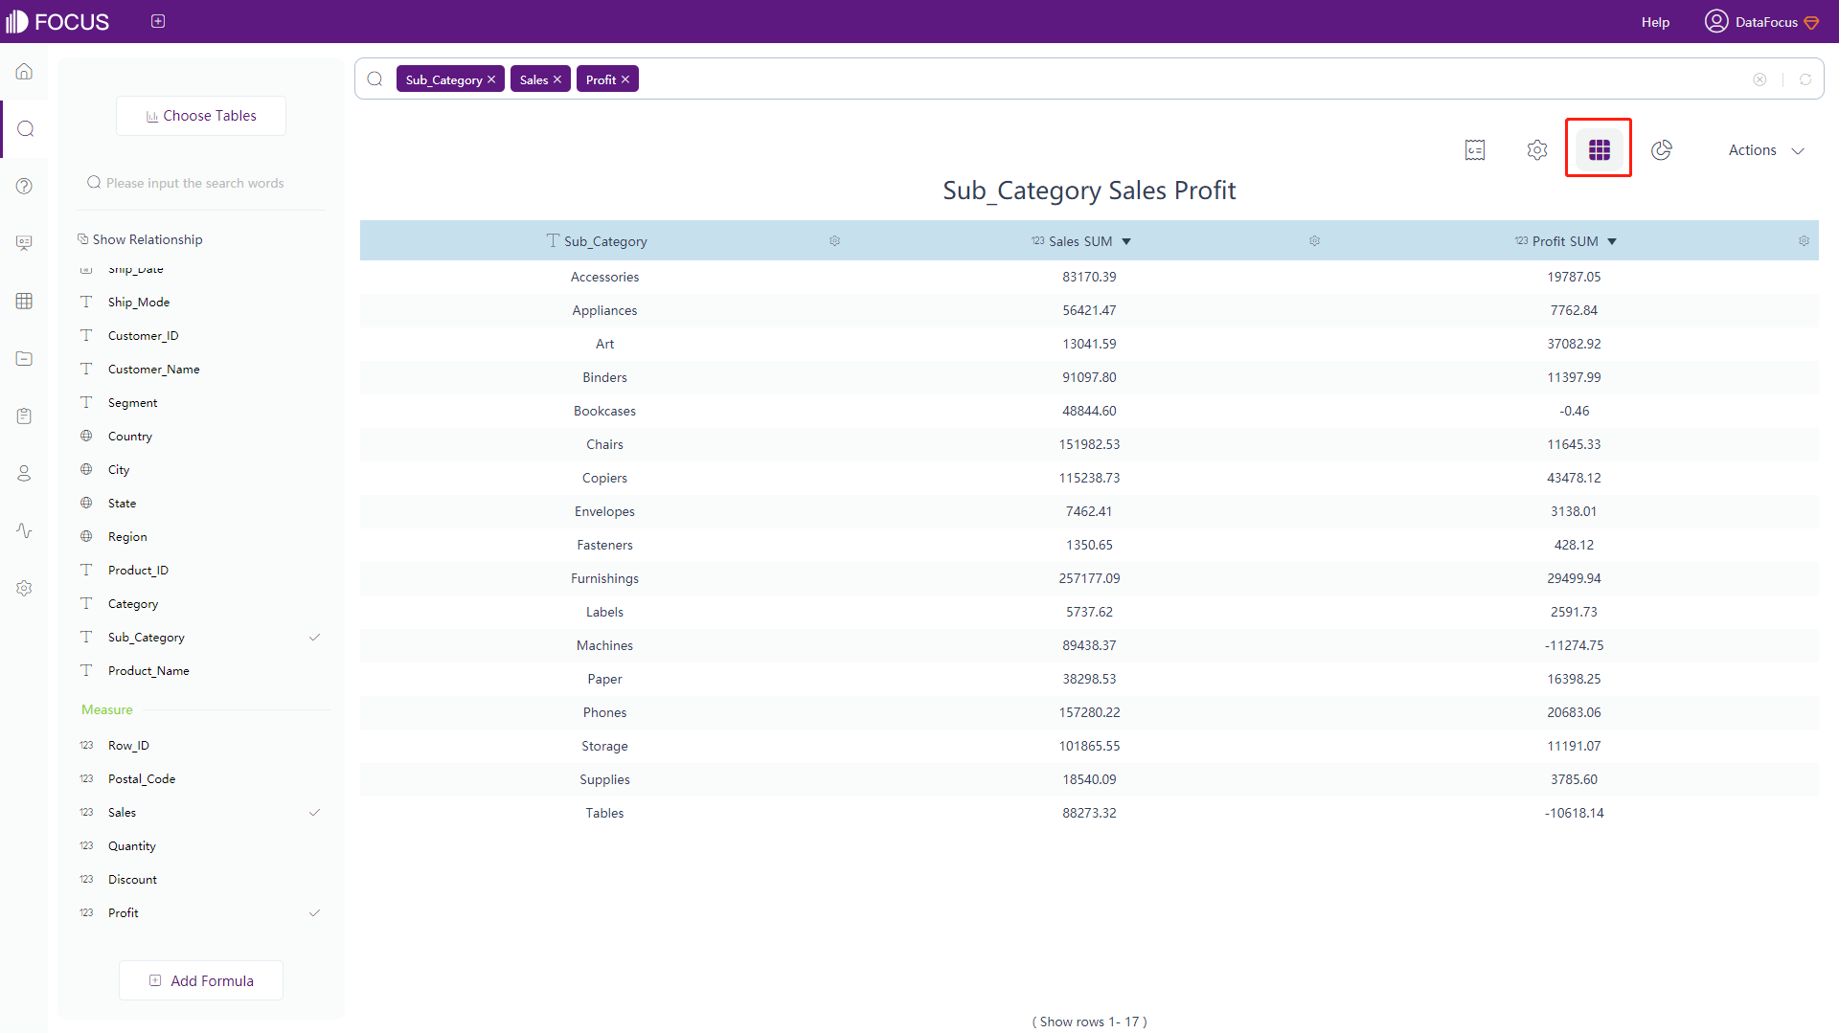Open Sub_Category column settings gear

[x=835, y=241]
